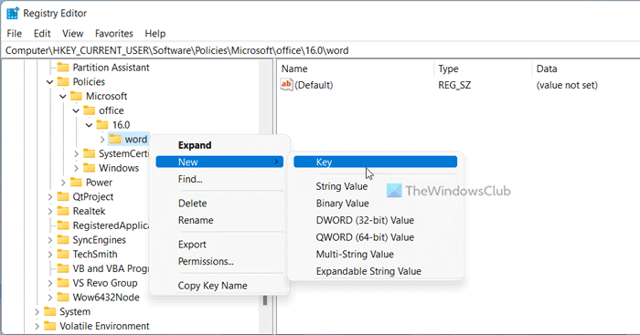Open the Favorites menu

[114, 34]
